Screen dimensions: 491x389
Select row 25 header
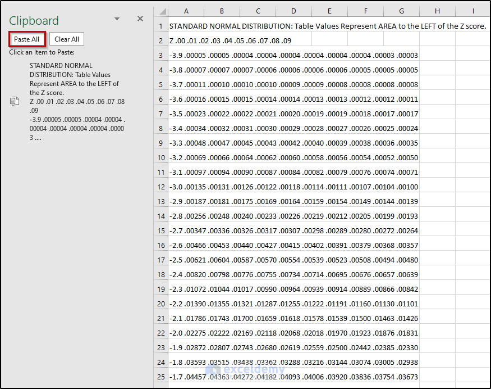pos(161,377)
